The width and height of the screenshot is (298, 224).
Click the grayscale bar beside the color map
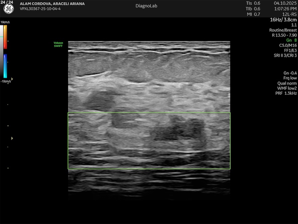tap(2, 51)
